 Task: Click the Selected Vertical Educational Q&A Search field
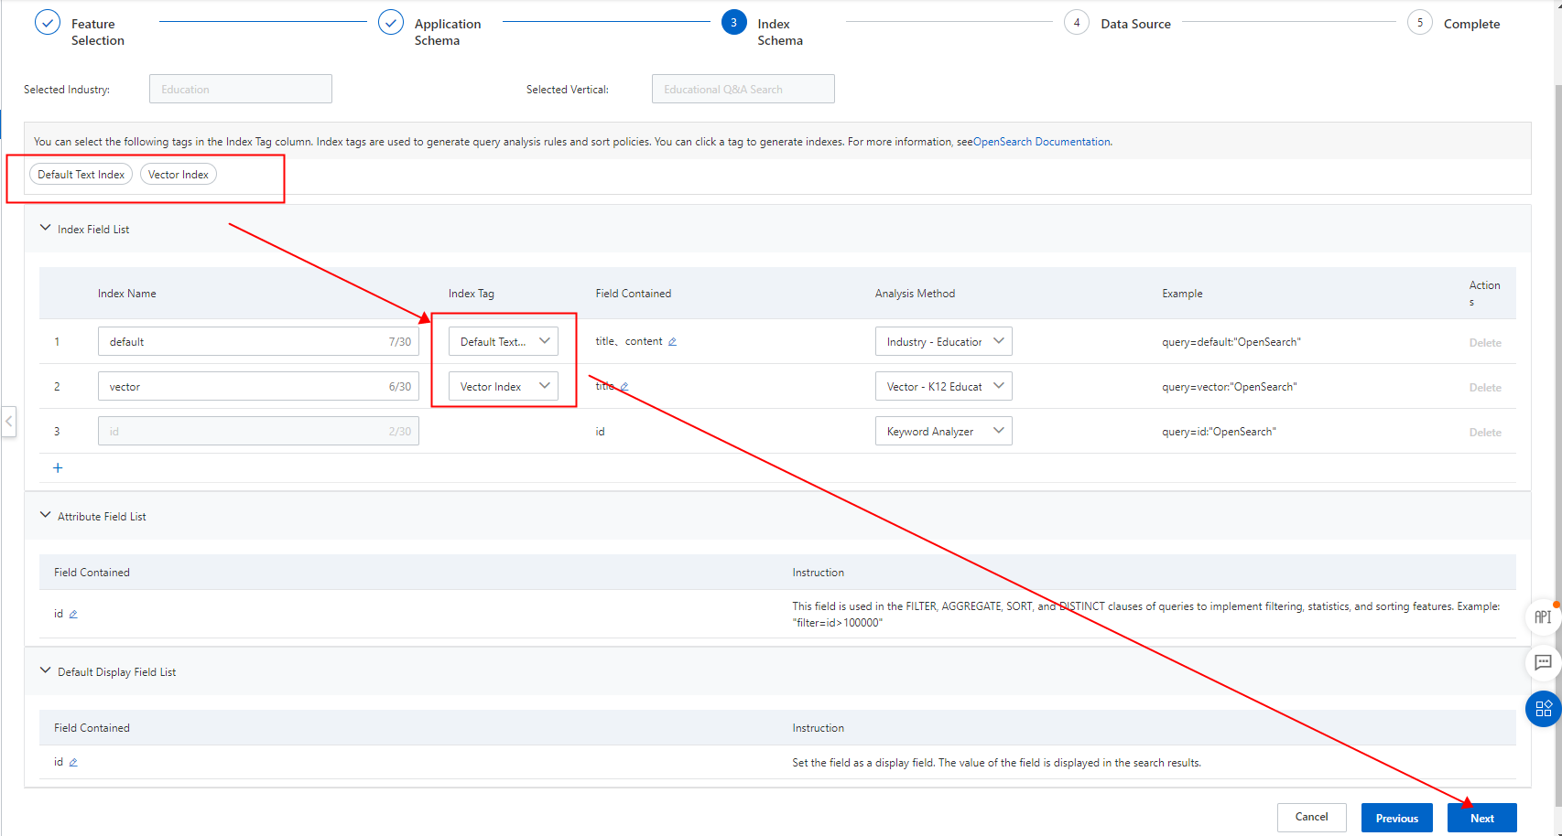click(743, 89)
